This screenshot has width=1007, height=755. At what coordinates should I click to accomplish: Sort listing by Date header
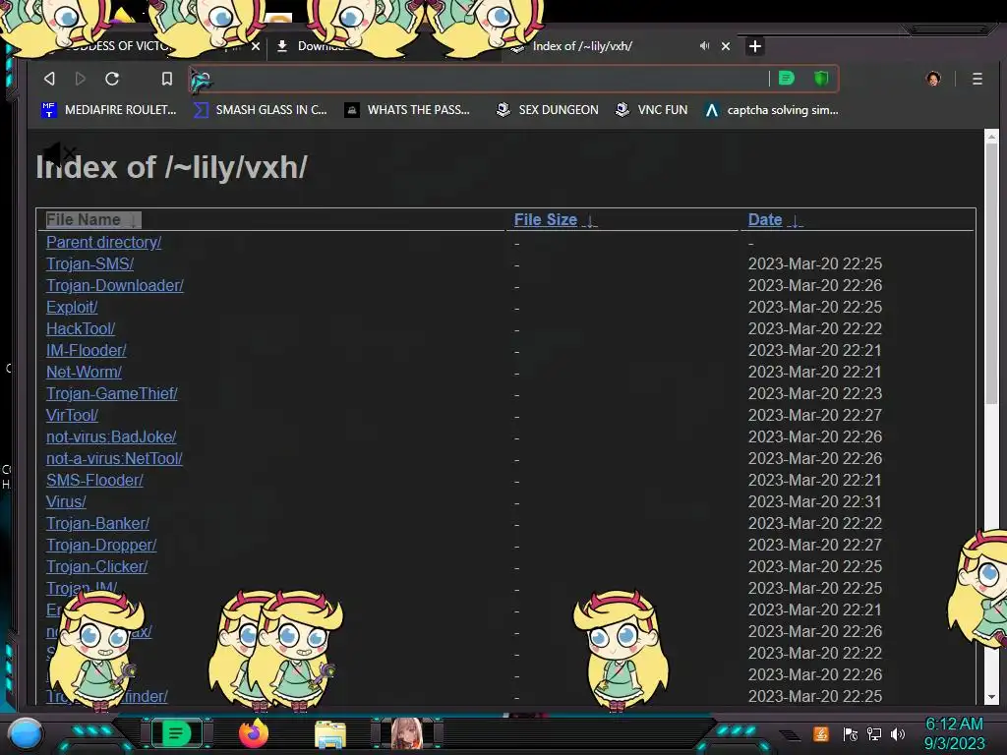pyautogui.click(x=775, y=219)
